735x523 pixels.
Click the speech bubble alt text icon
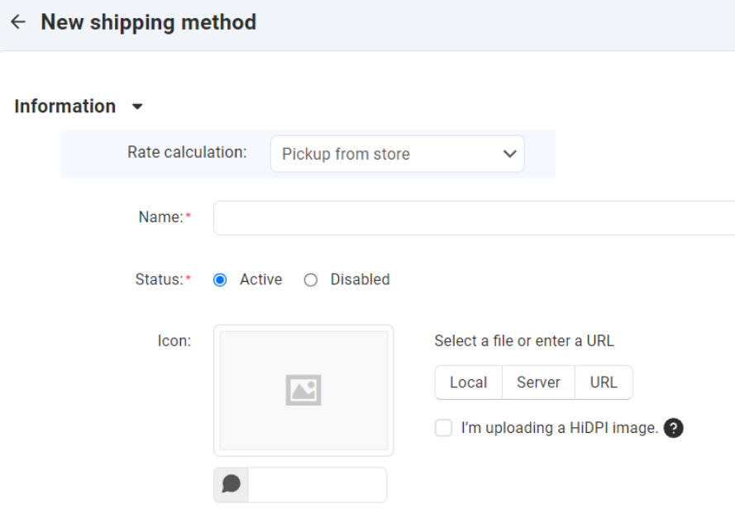(x=231, y=484)
